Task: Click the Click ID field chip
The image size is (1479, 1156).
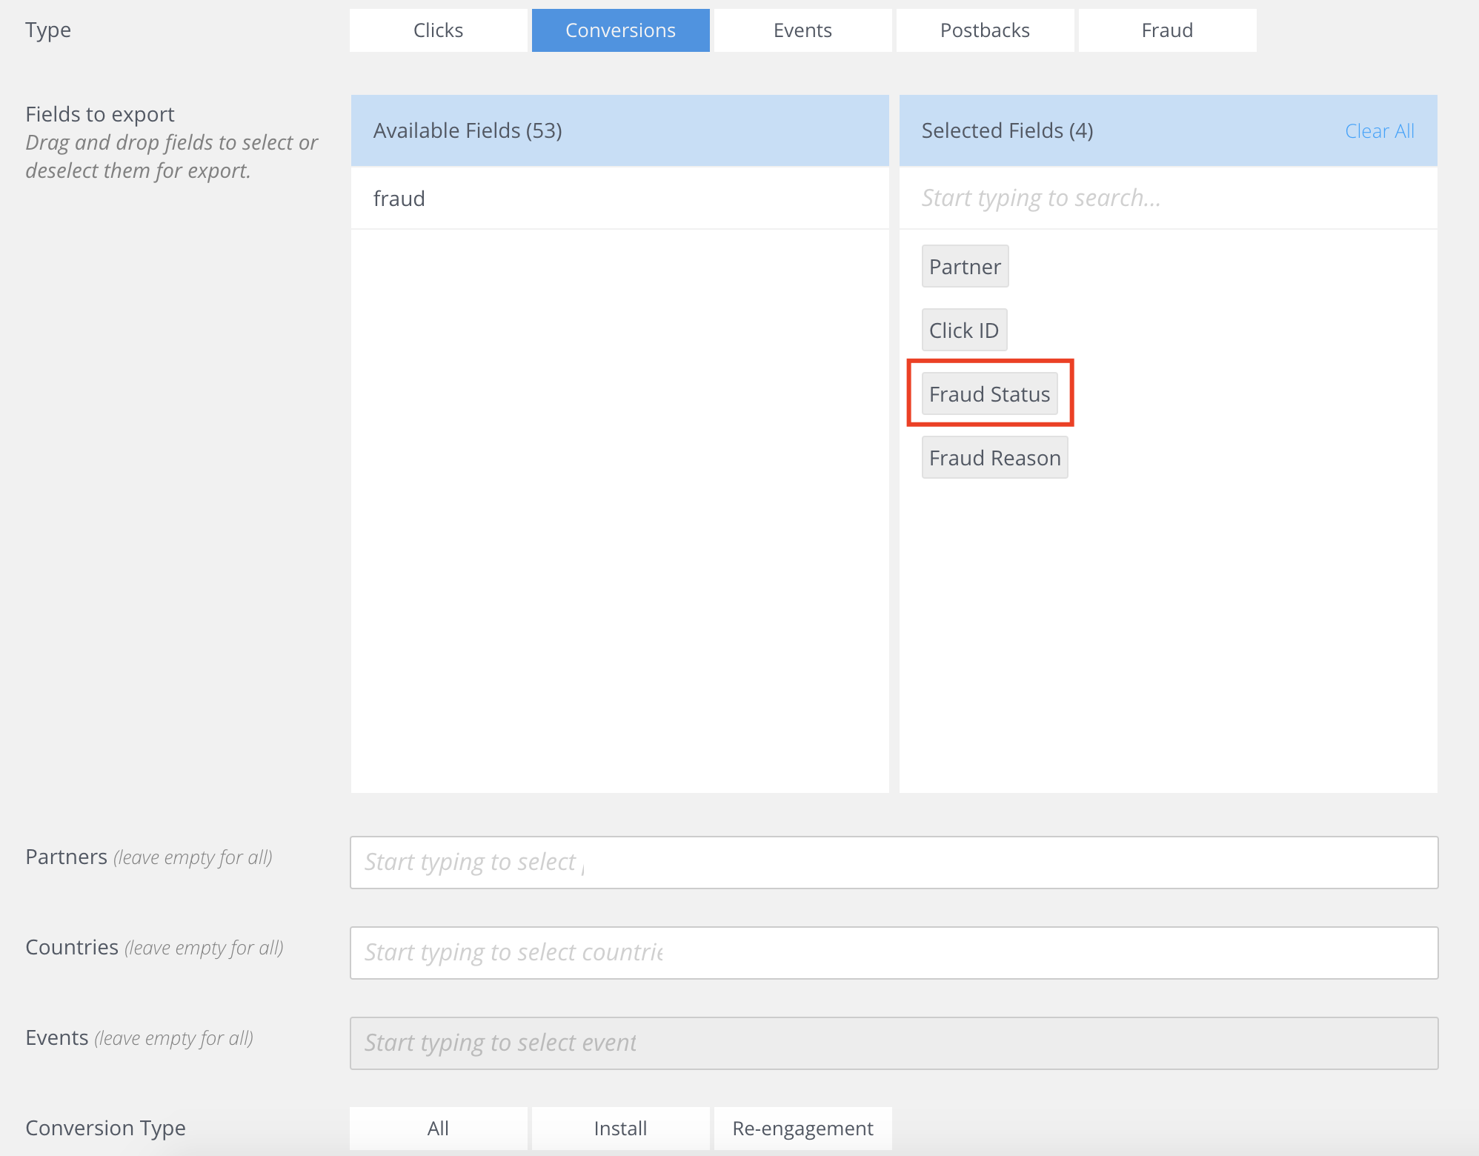Action: [964, 330]
